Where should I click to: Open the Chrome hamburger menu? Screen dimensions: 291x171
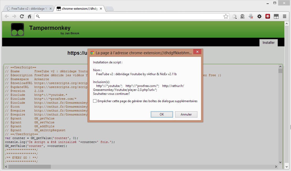click(284, 16)
